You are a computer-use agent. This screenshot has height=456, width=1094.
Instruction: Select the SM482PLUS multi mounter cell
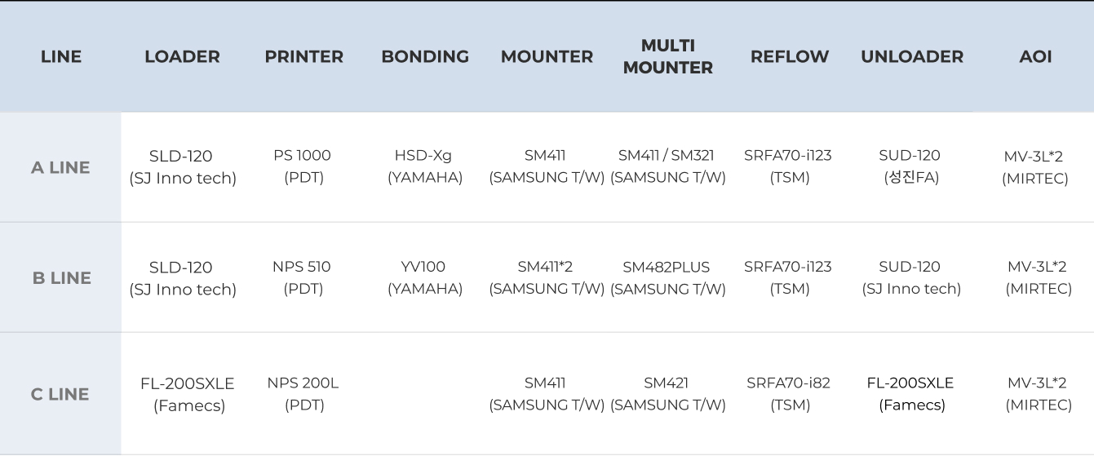667,277
